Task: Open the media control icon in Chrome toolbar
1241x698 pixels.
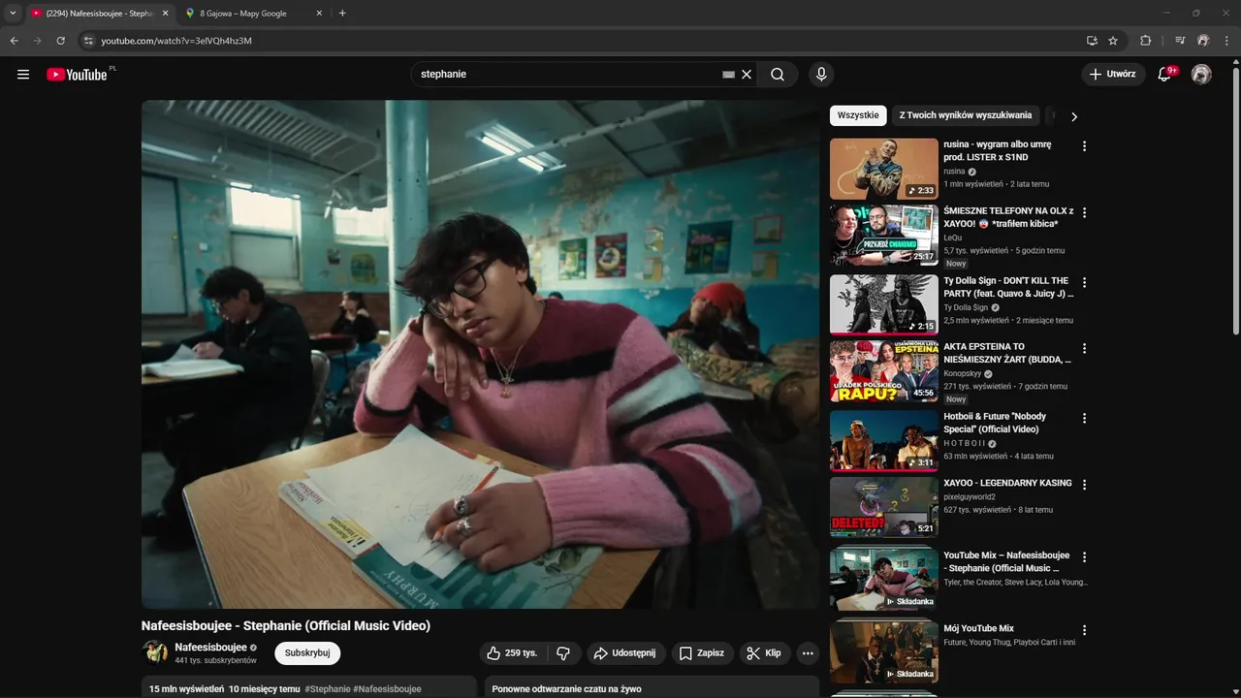Action: [1180, 41]
